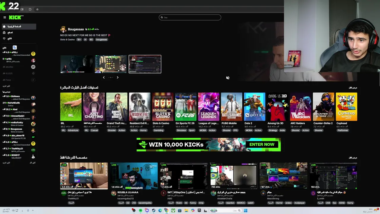380x214 pixels.
Task: Open offline channel abo0bz in sidebar
Action: pyautogui.click(x=18, y=67)
